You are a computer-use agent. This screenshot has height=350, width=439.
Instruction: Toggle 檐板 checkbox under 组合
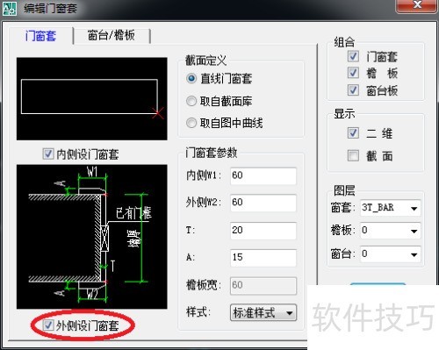[x=353, y=73]
